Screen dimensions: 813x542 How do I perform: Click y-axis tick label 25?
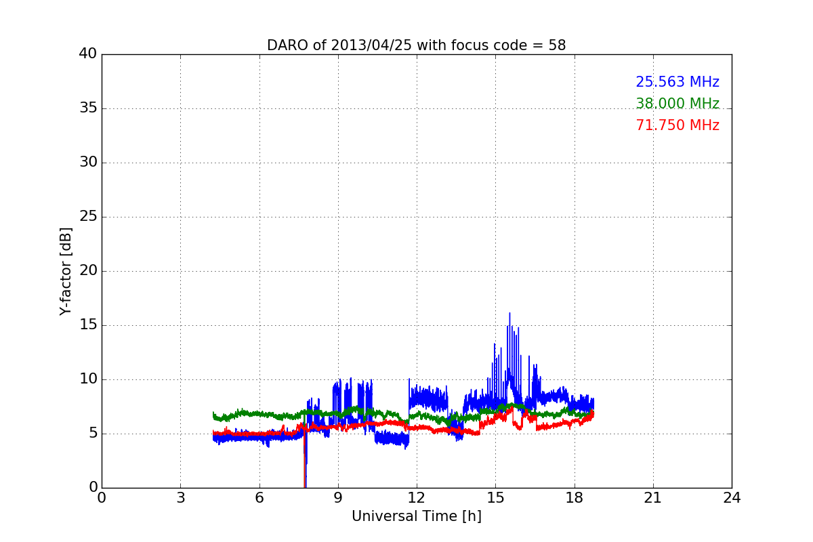(x=88, y=217)
